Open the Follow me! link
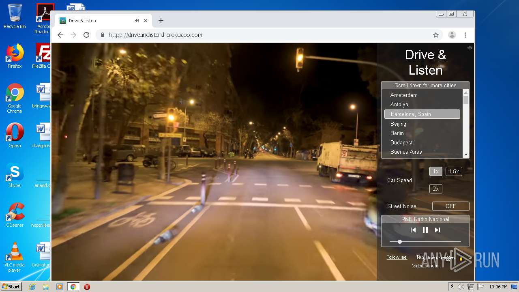 click(397, 257)
